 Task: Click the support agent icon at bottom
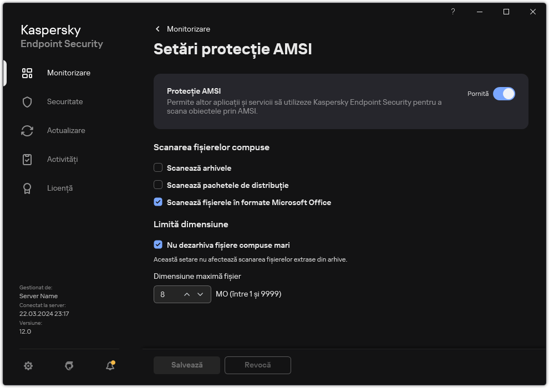[x=69, y=365]
